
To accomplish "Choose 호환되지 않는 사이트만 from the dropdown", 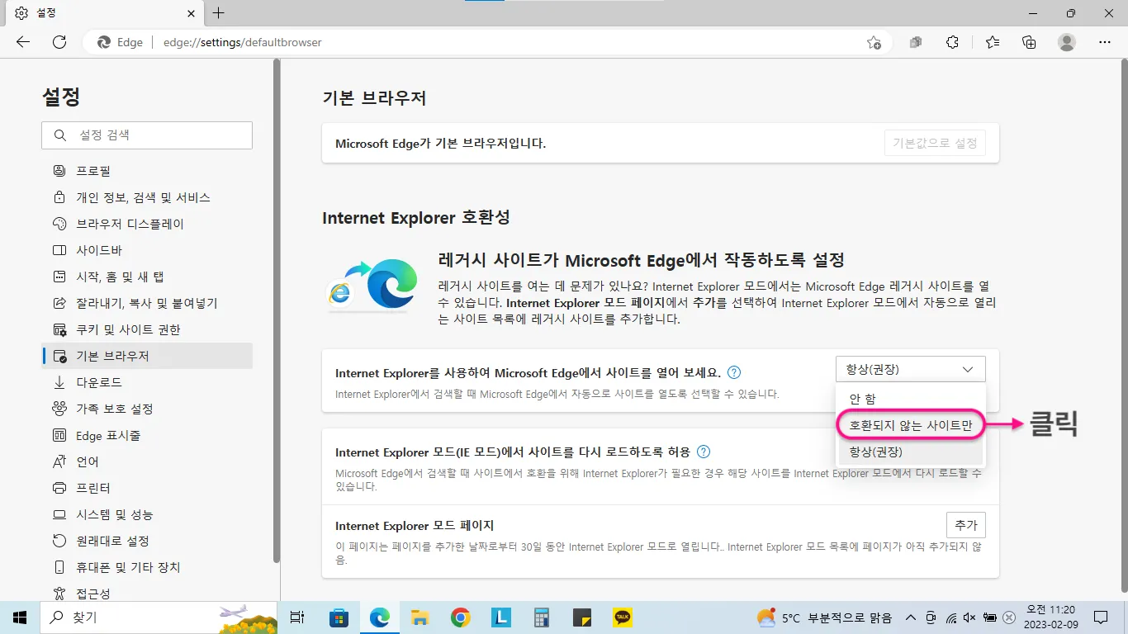I will 910,425.
